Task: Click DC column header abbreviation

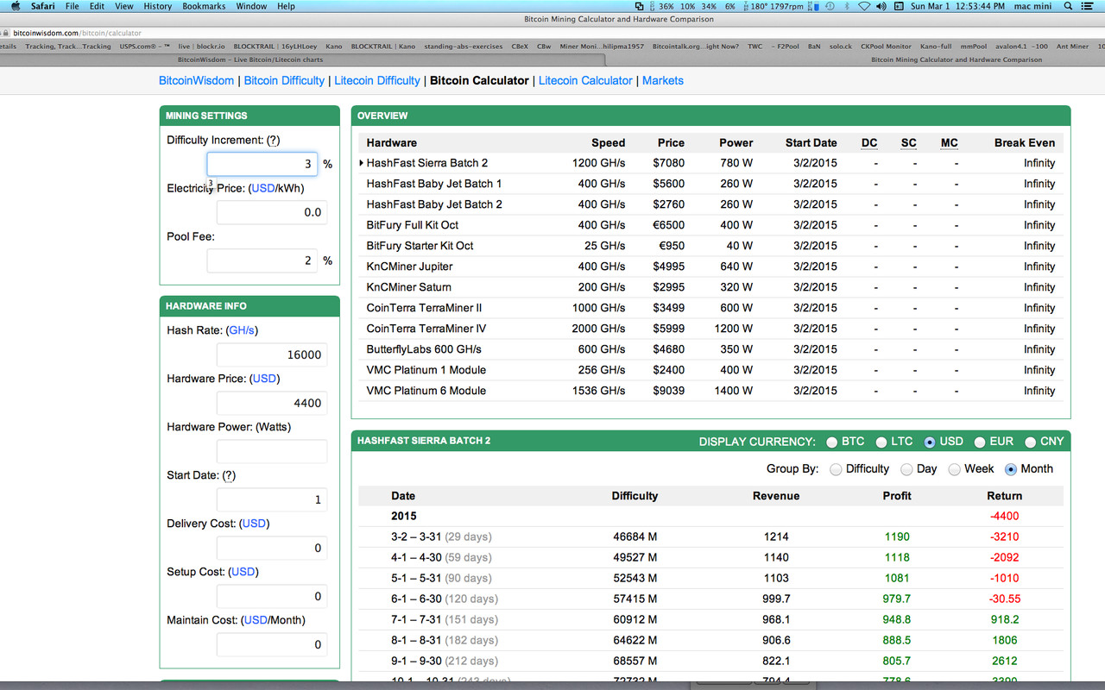Action: [869, 142]
